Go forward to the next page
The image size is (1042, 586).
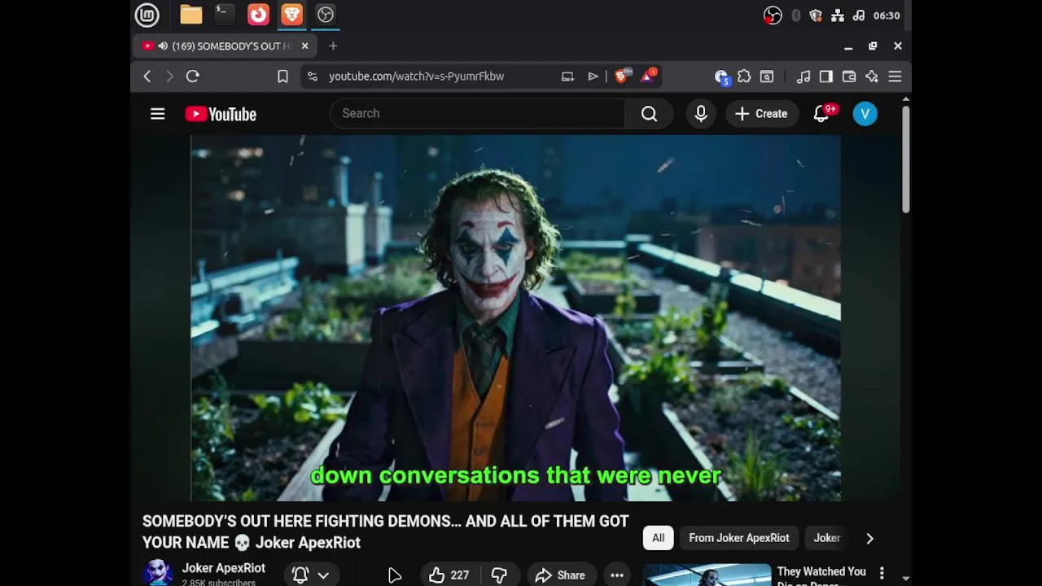[169, 77]
